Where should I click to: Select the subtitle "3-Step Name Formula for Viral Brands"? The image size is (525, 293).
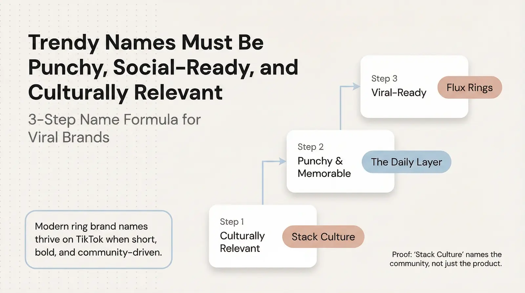115,128
